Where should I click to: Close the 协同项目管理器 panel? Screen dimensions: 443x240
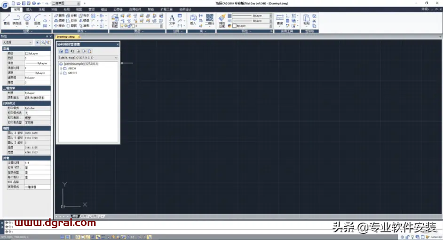tap(117, 44)
